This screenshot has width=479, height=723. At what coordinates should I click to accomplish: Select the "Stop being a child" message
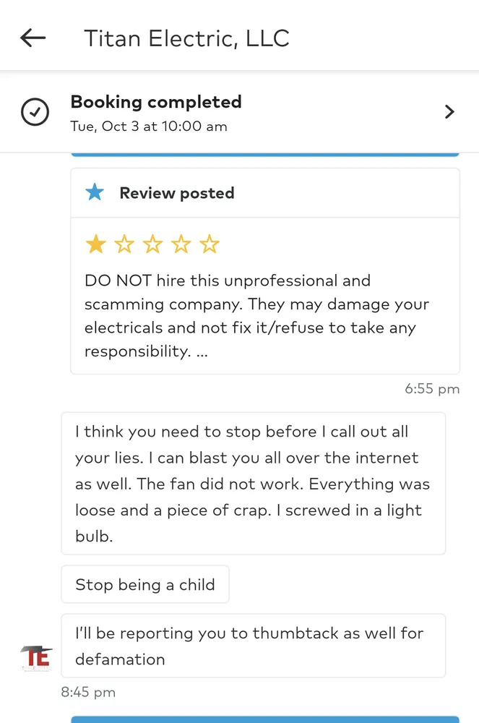coord(145,584)
